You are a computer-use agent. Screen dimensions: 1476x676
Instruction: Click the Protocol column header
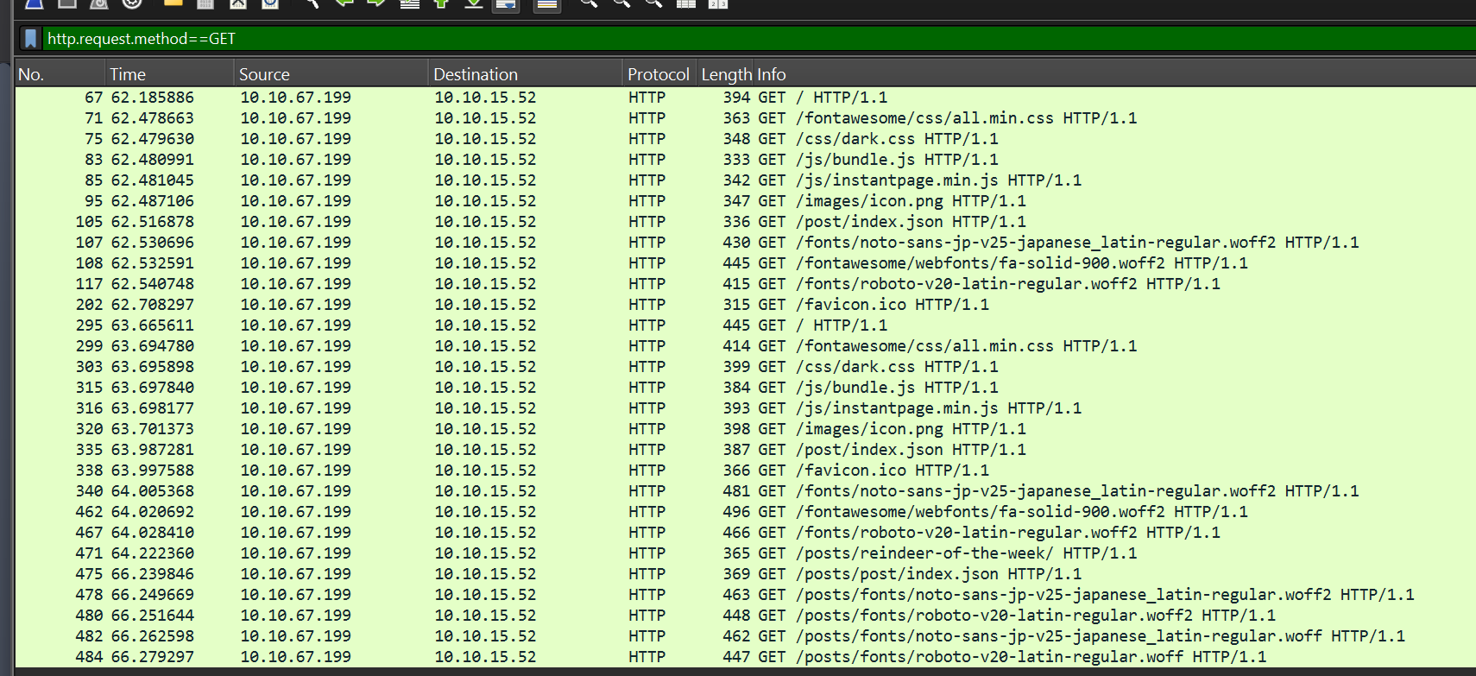point(658,74)
